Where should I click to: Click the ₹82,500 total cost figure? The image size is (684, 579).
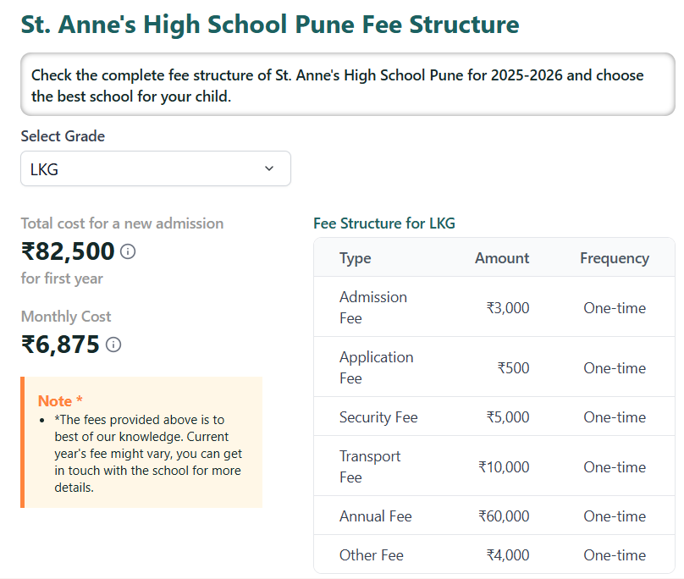pos(68,251)
